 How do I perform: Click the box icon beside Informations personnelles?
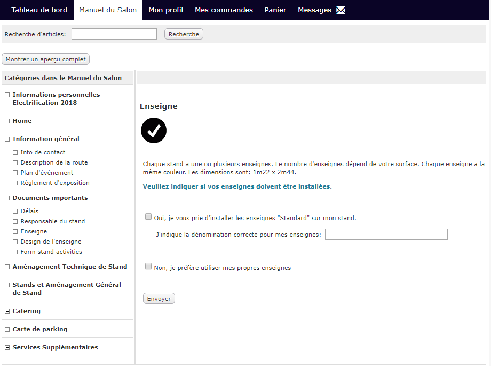[7, 95]
